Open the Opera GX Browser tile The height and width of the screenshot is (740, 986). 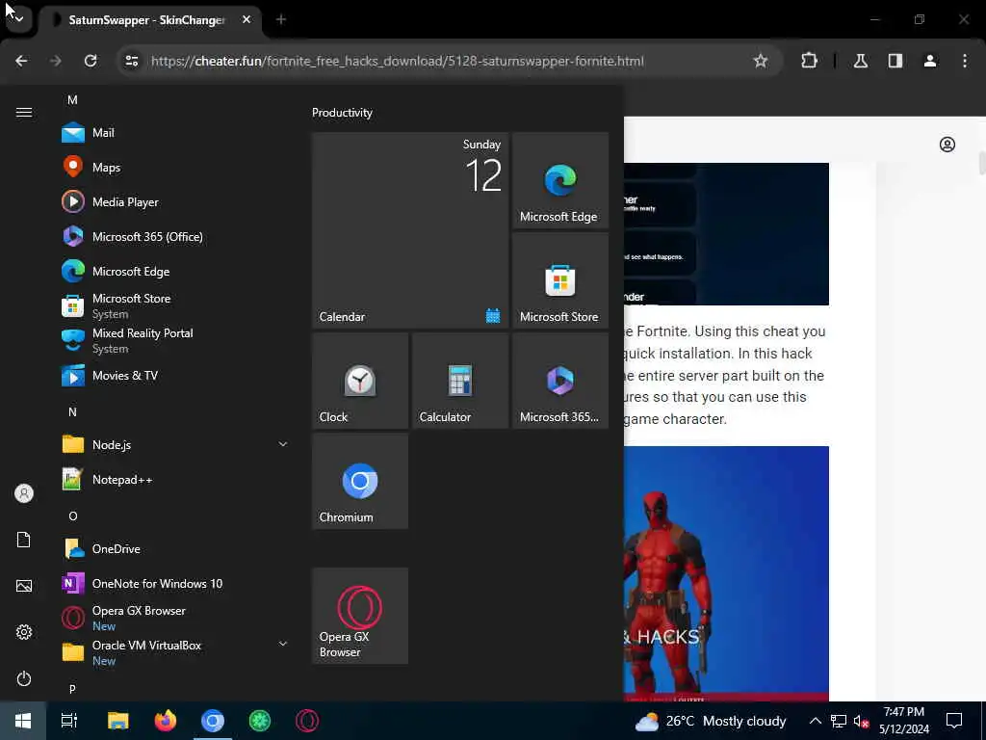(x=360, y=616)
